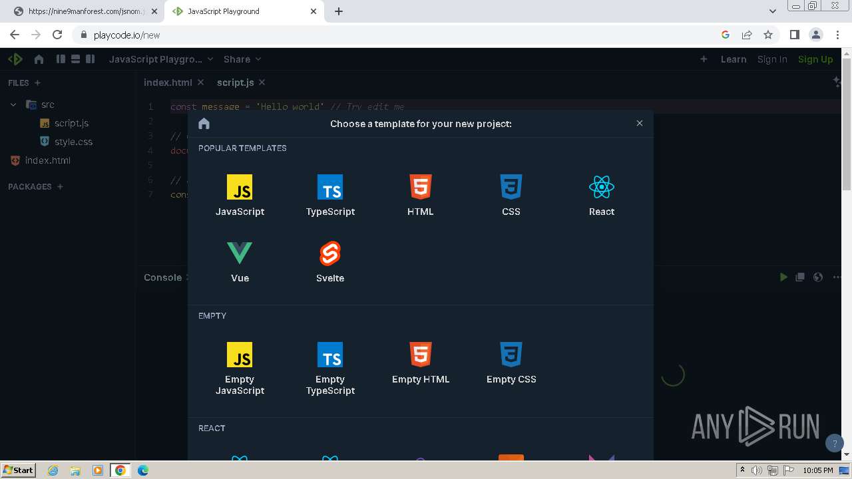Viewport: 852px width, 479px height.
Task: Click Sign In link
Action: click(x=772, y=59)
